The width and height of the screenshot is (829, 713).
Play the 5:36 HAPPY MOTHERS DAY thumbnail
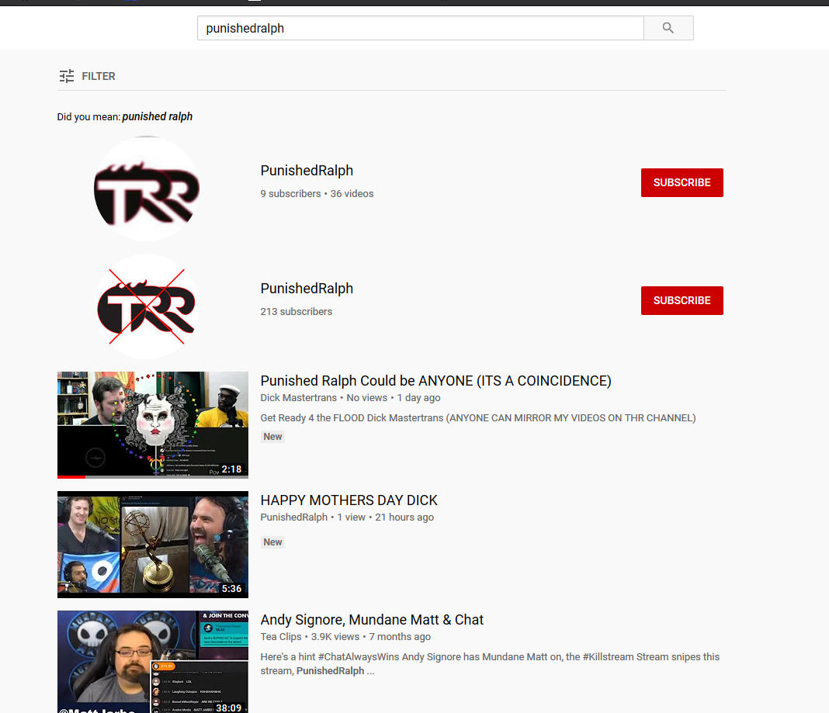click(153, 545)
